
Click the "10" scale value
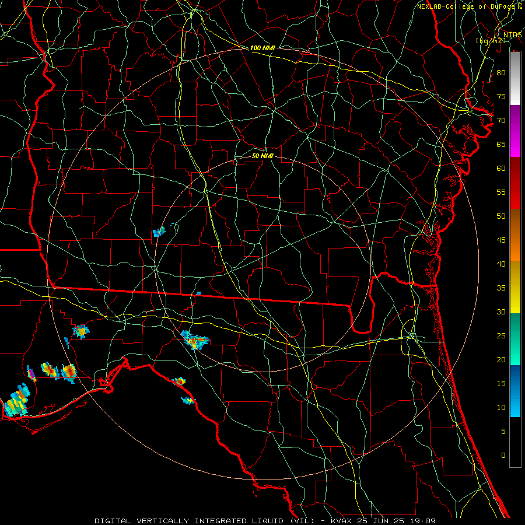501,408
